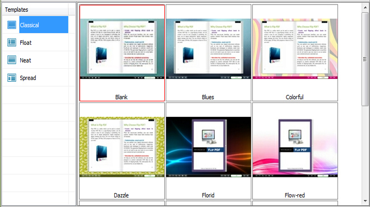Click the vertical scrollbar thumb
Viewport: 370px width, 207px height.
click(365, 59)
